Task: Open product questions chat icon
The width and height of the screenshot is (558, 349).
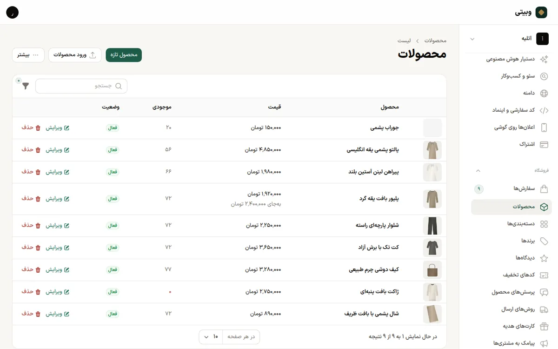Action: point(544,292)
